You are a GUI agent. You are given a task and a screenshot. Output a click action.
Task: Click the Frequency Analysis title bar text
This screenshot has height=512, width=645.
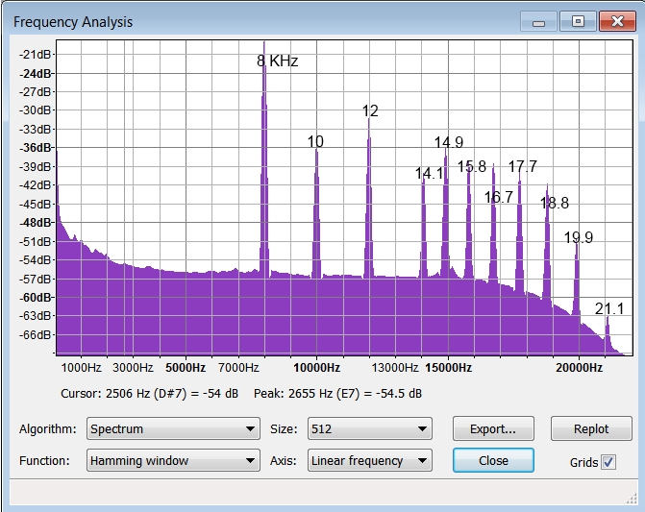tap(73, 21)
